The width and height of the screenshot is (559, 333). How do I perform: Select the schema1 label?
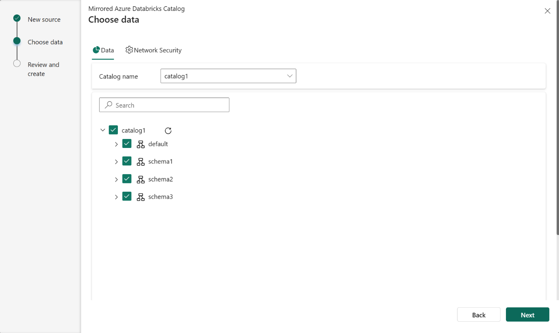160,162
